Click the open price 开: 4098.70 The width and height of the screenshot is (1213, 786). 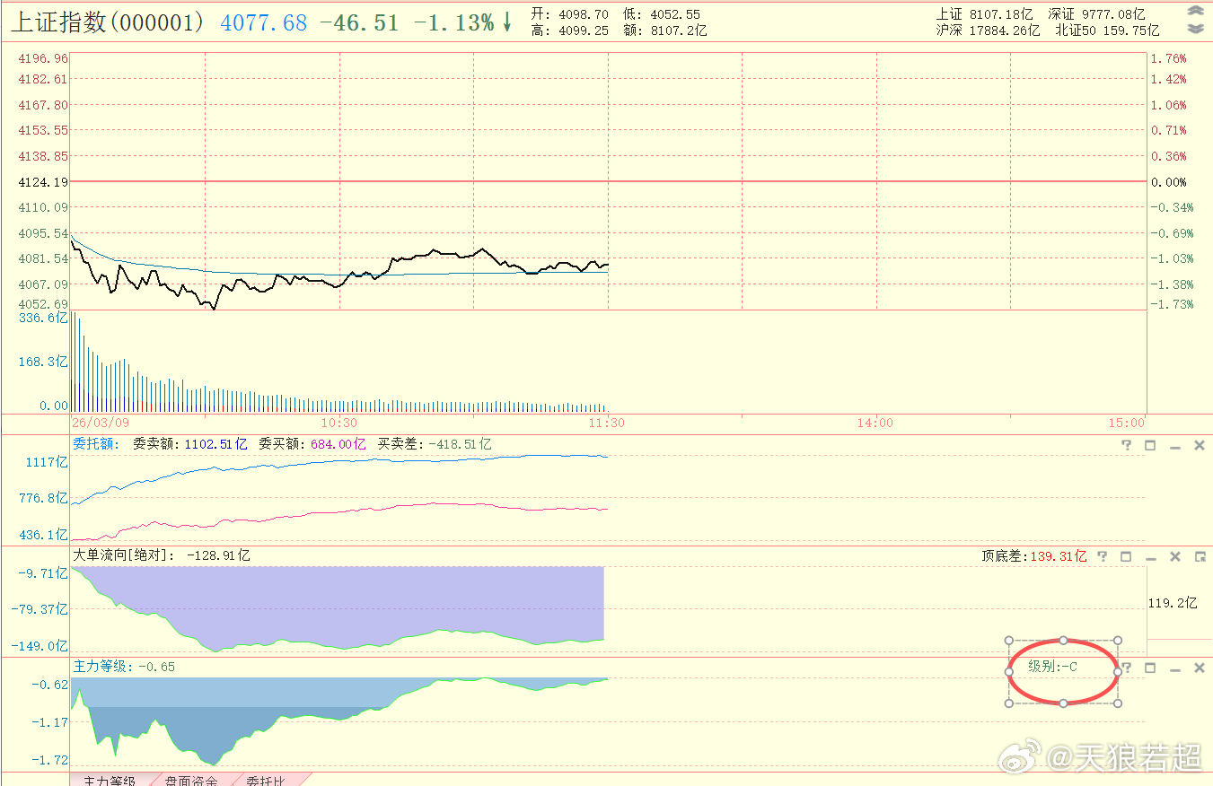pyautogui.click(x=569, y=14)
